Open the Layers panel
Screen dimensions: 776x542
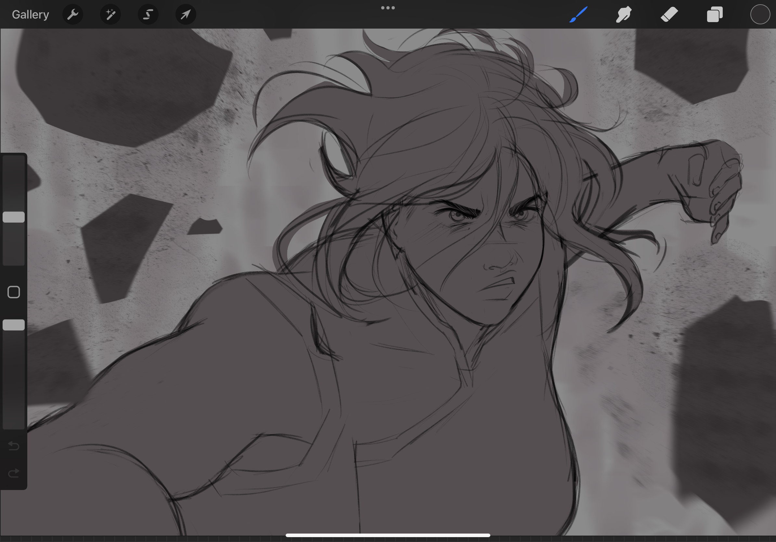(x=715, y=15)
